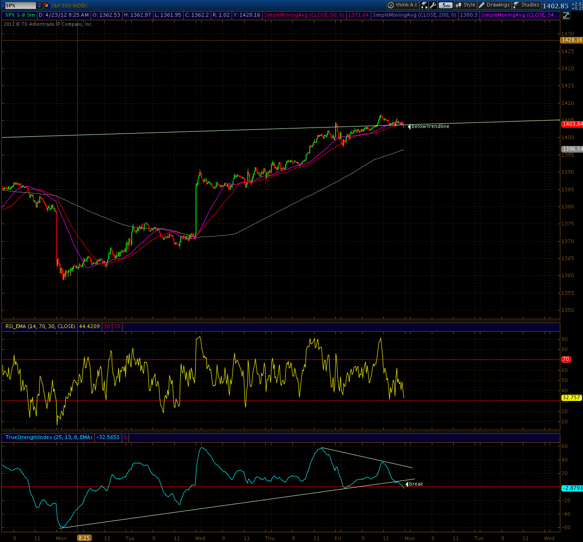Select the SimpleMovingAvg (CLOSE, 50, 0) label
Screen dimensions: 583x542
[304, 15]
